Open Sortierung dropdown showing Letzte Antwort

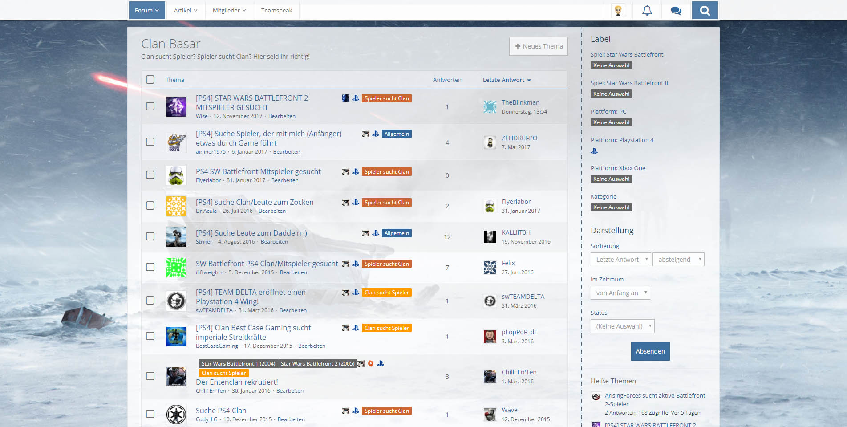click(x=621, y=260)
